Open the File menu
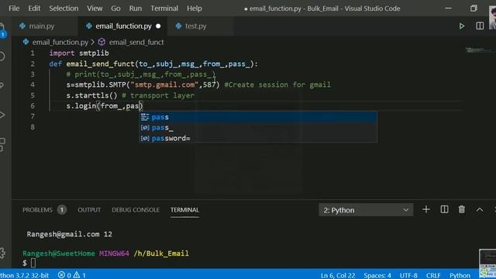 (x=14, y=9)
